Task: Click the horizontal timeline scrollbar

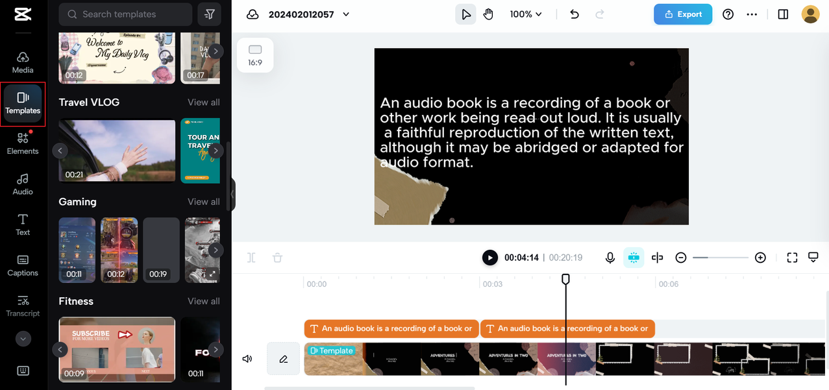Action: point(369,388)
